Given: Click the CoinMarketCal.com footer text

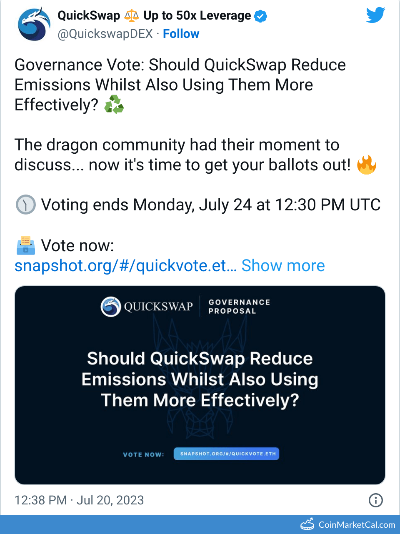Looking at the screenshot, I should click(357, 524).
